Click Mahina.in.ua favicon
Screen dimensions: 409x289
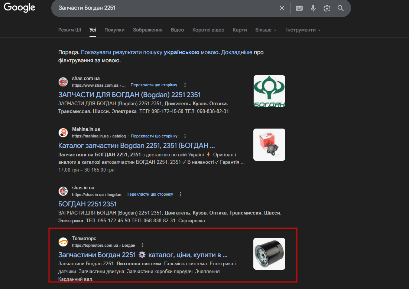pos(63,133)
